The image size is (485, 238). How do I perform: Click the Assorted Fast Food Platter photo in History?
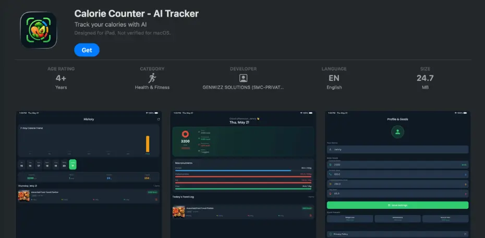point(24,196)
